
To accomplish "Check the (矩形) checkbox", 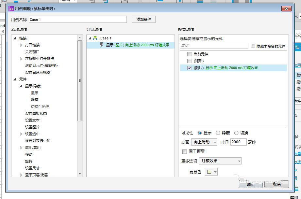I will pyautogui.click(x=189, y=61).
